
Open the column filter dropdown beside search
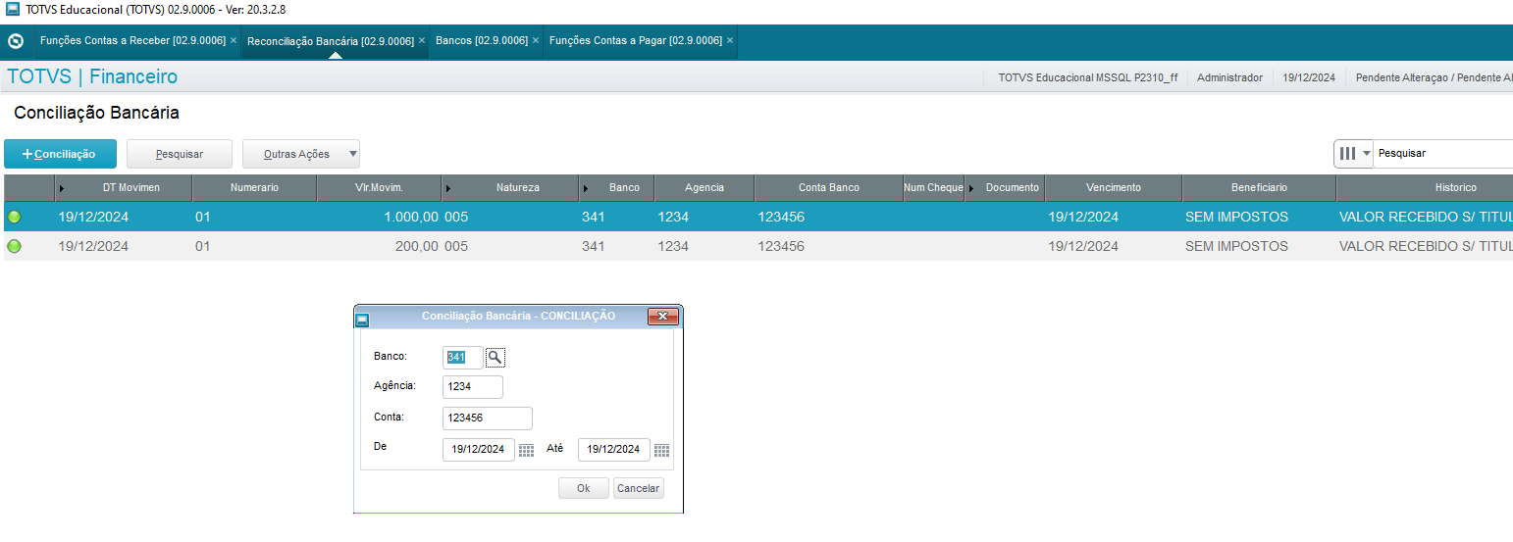(1353, 154)
